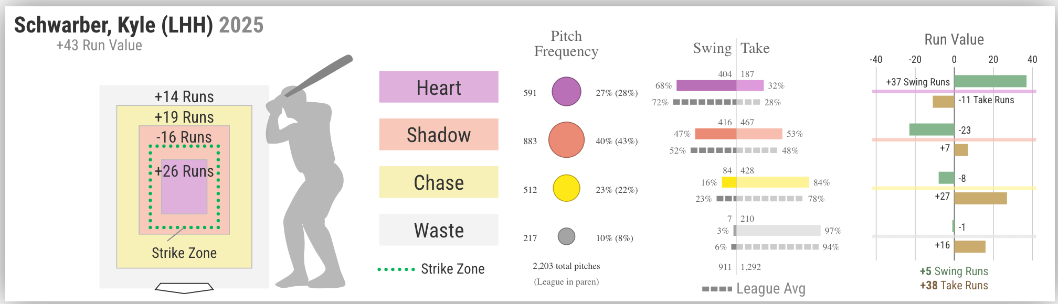Click the purple 68% heart swing bar
The image size is (1058, 304).
pyautogui.click(x=706, y=85)
